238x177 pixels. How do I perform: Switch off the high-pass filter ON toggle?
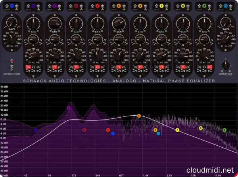(18, 6)
